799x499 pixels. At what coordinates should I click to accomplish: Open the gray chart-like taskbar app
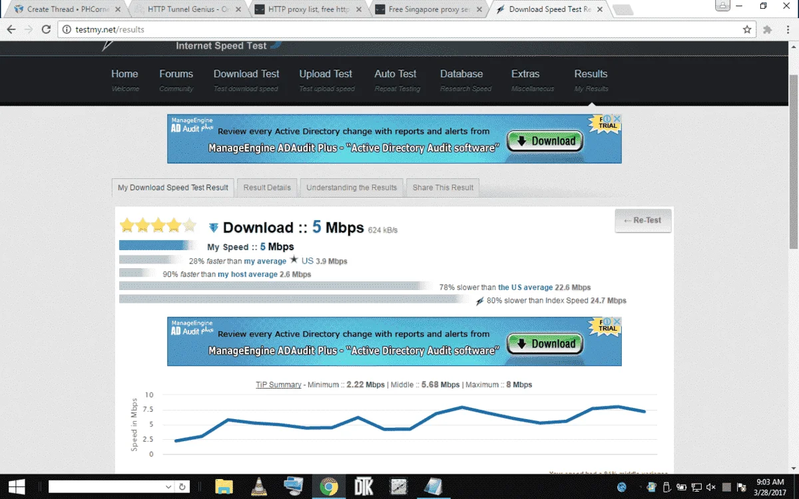coord(398,487)
